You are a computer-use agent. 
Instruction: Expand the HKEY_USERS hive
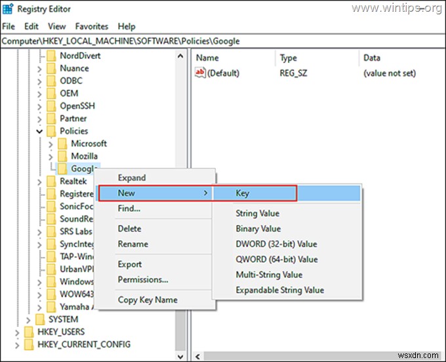[17, 332]
